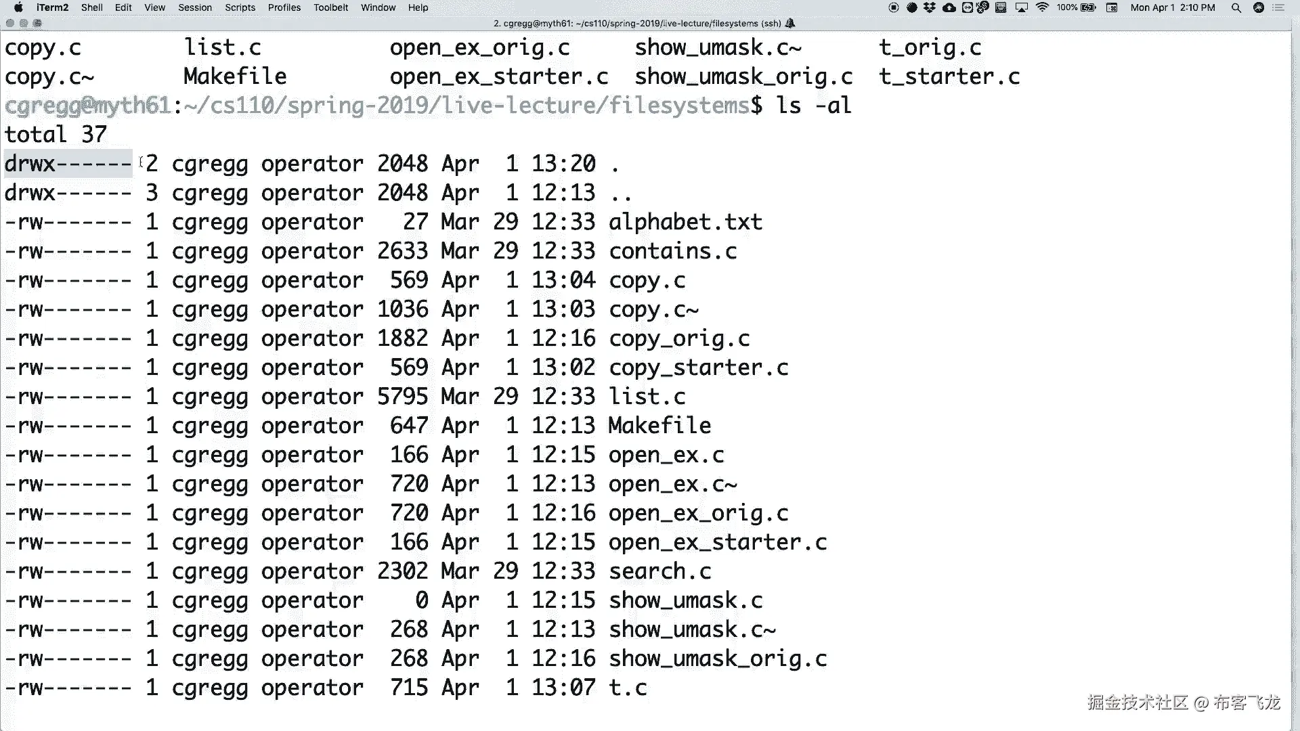Open Spotlight search magnifier
This screenshot has width=1300, height=731.
click(1236, 7)
